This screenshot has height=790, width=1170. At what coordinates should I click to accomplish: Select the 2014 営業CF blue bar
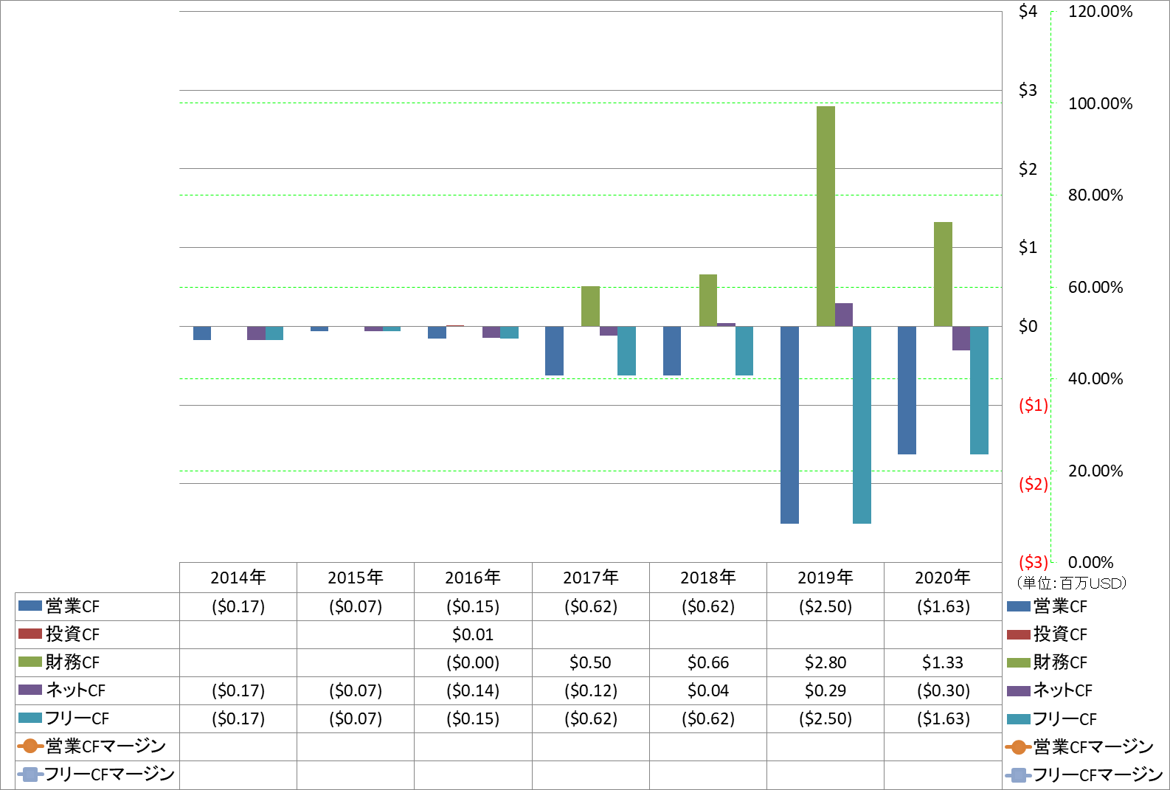pos(202,333)
